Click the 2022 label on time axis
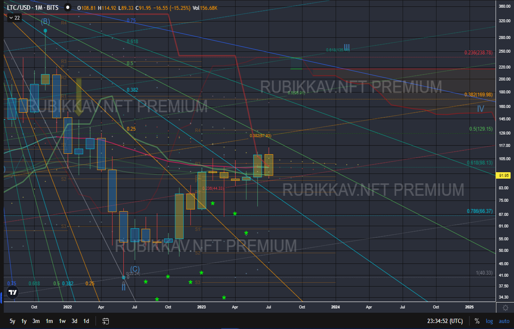Image resolution: width=514 pixels, height=329 pixels. (x=67, y=307)
